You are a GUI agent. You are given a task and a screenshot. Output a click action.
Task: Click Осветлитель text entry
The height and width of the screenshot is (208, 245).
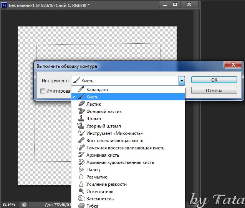pyautogui.click(x=100, y=192)
